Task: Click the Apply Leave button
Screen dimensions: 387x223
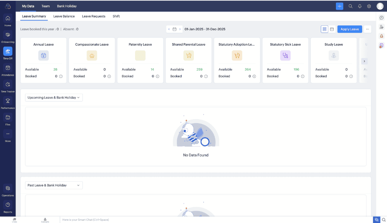Action: click(x=349, y=29)
